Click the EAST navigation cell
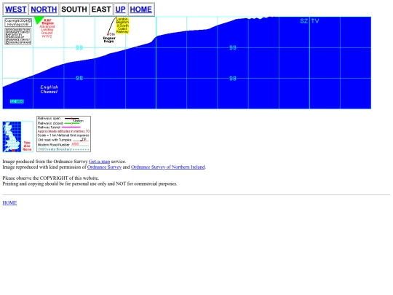Viewport: 393px width, 295px height. click(101, 9)
